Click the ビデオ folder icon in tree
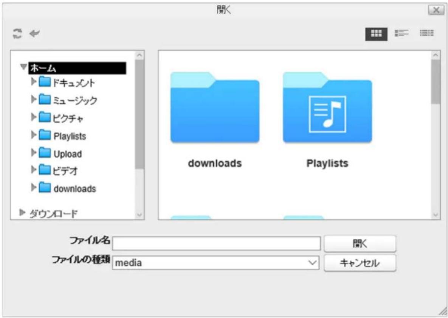 45,170
